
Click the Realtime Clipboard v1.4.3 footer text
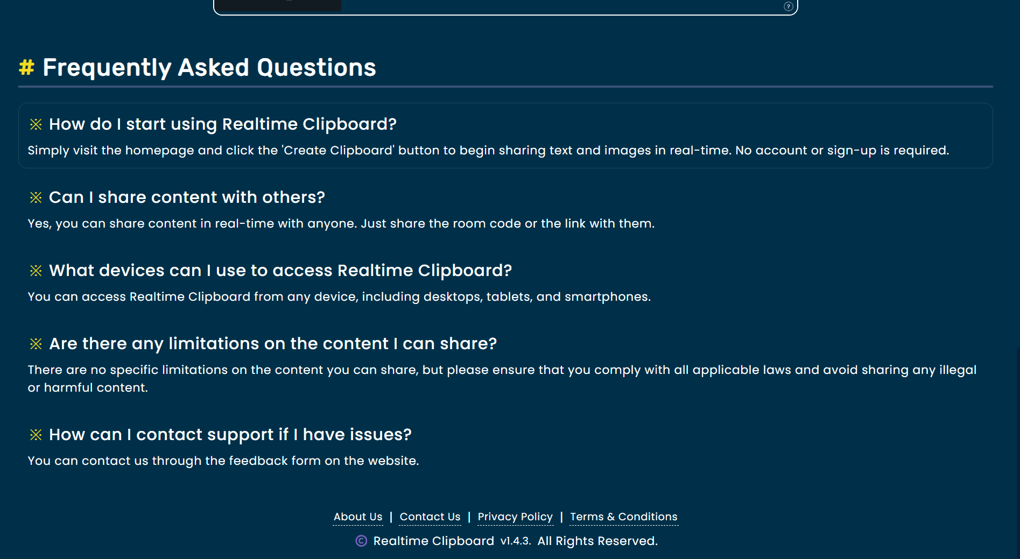click(x=452, y=541)
